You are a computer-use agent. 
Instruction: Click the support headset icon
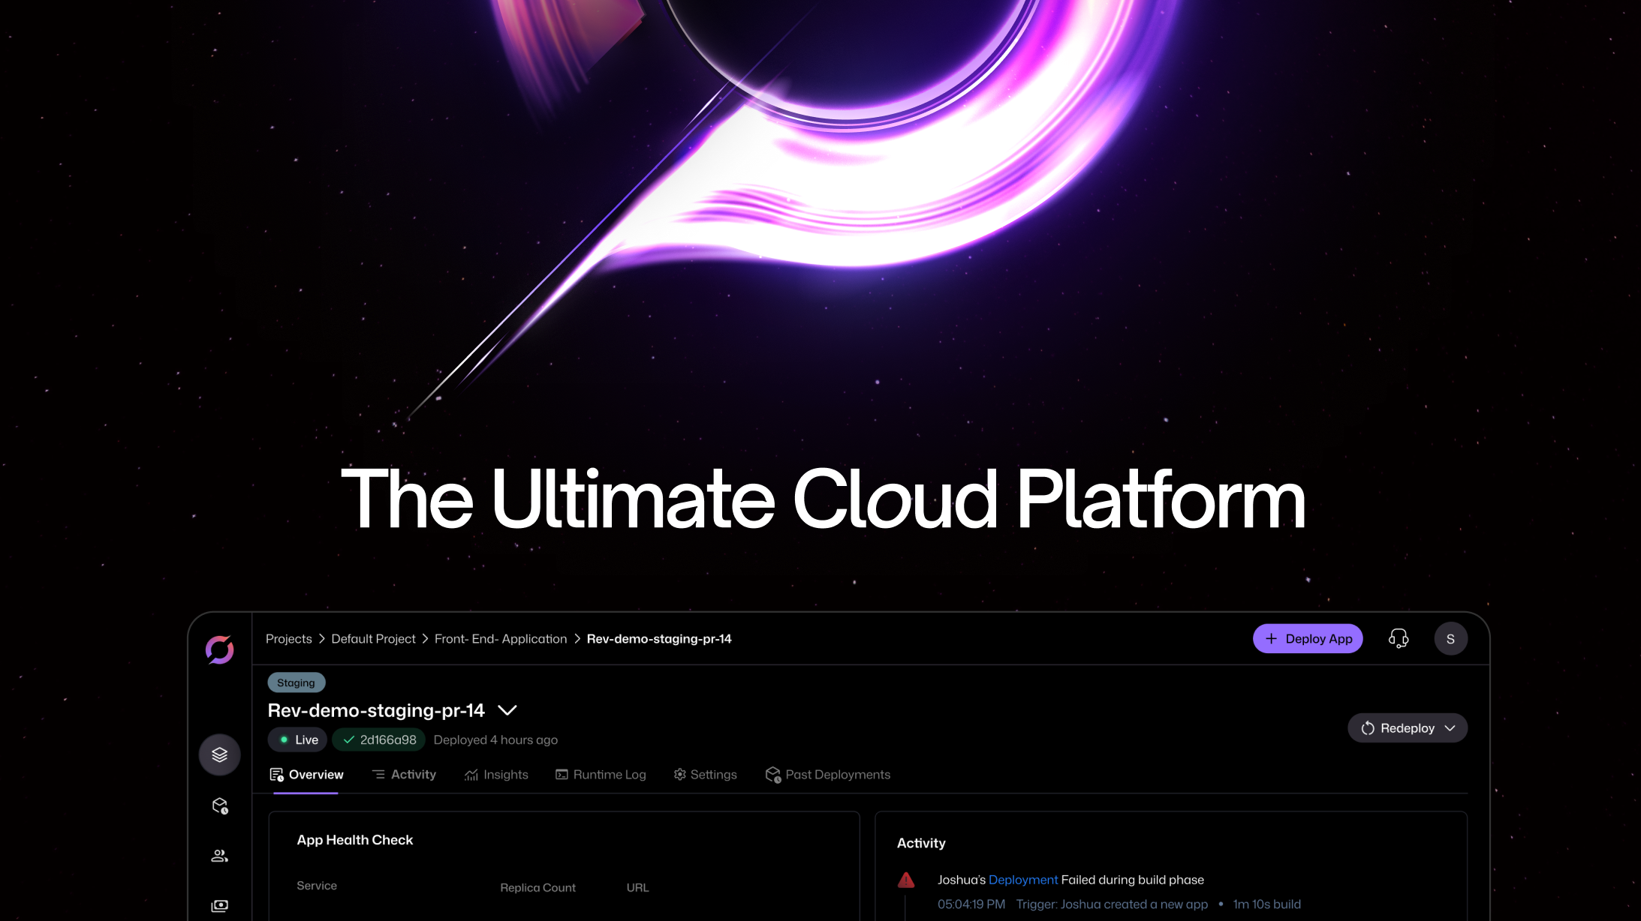pos(1398,639)
